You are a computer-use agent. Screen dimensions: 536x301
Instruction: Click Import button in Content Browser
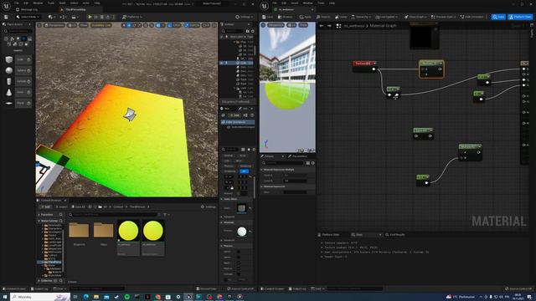point(61,207)
